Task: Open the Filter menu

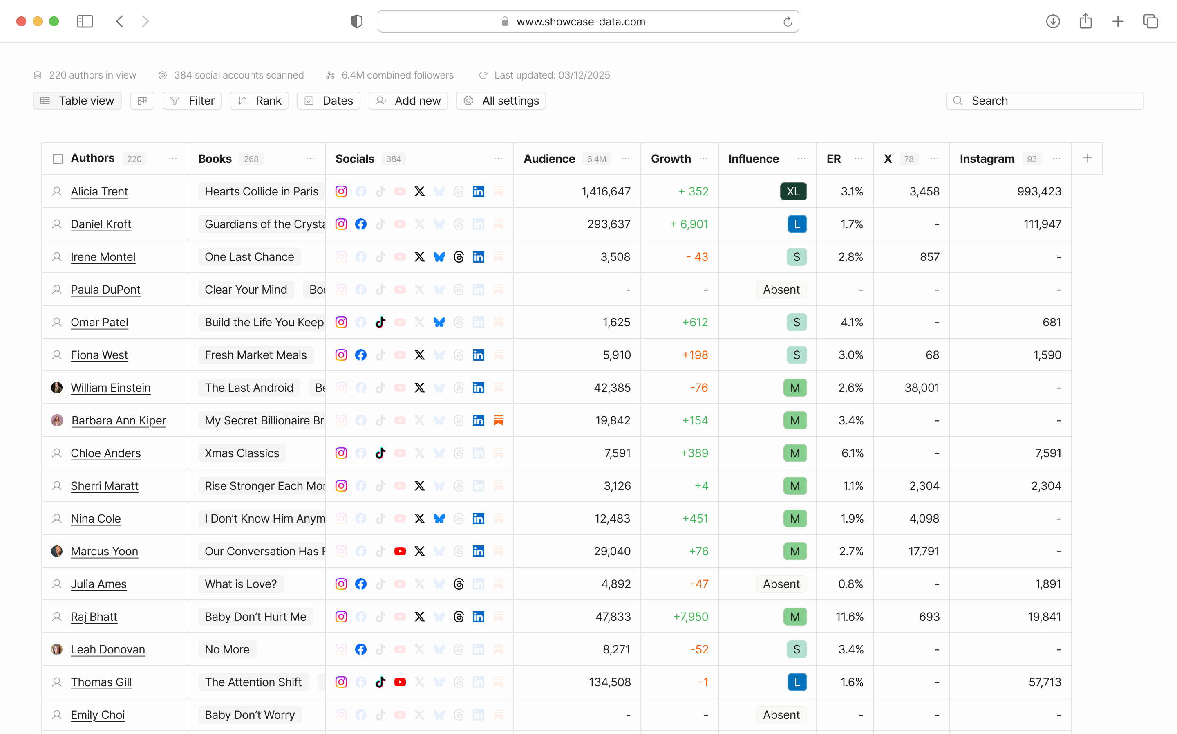Action: click(192, 101)
